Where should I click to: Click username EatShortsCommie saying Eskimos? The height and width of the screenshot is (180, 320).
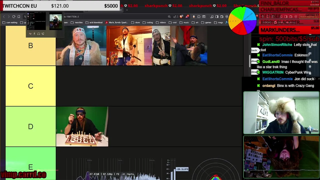(277, 55)
